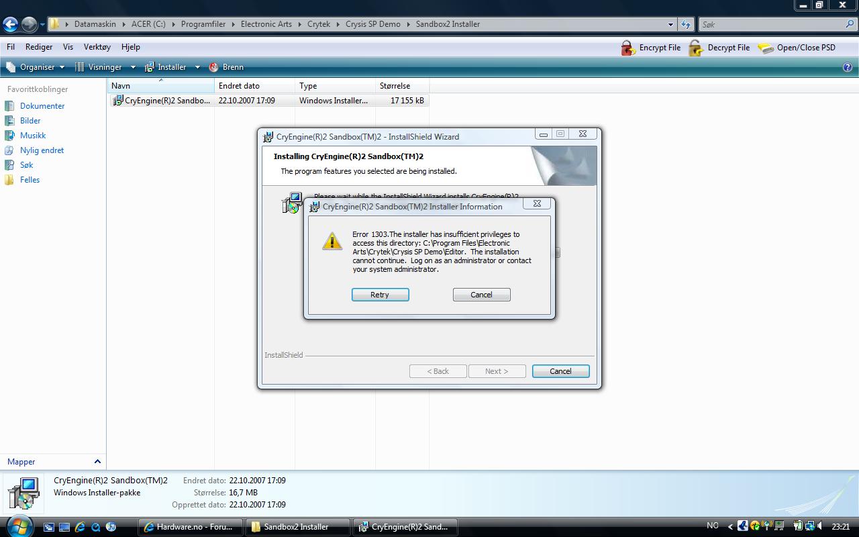This screenshot has height=537, width=859.
Task: Expand the Visninger dropdown arrow
Action: click(x=133, y=67)
